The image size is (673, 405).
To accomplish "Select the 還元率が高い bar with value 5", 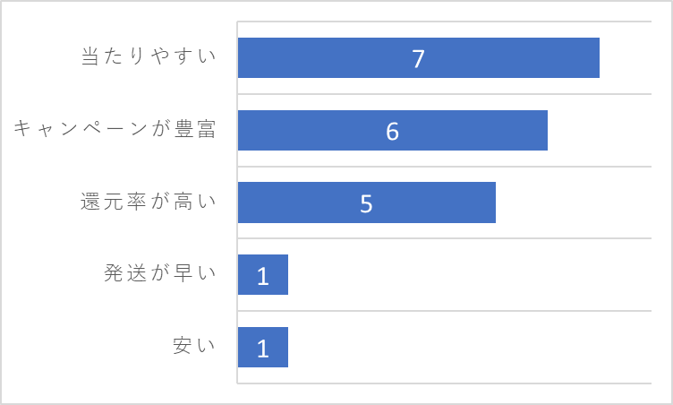I will tap(367, 202).
